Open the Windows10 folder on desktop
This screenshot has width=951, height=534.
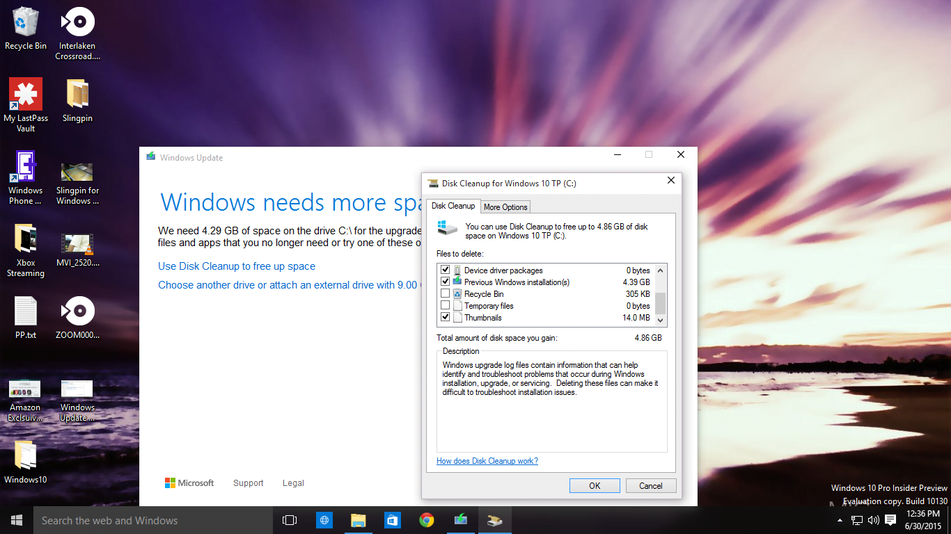[26, 462]
